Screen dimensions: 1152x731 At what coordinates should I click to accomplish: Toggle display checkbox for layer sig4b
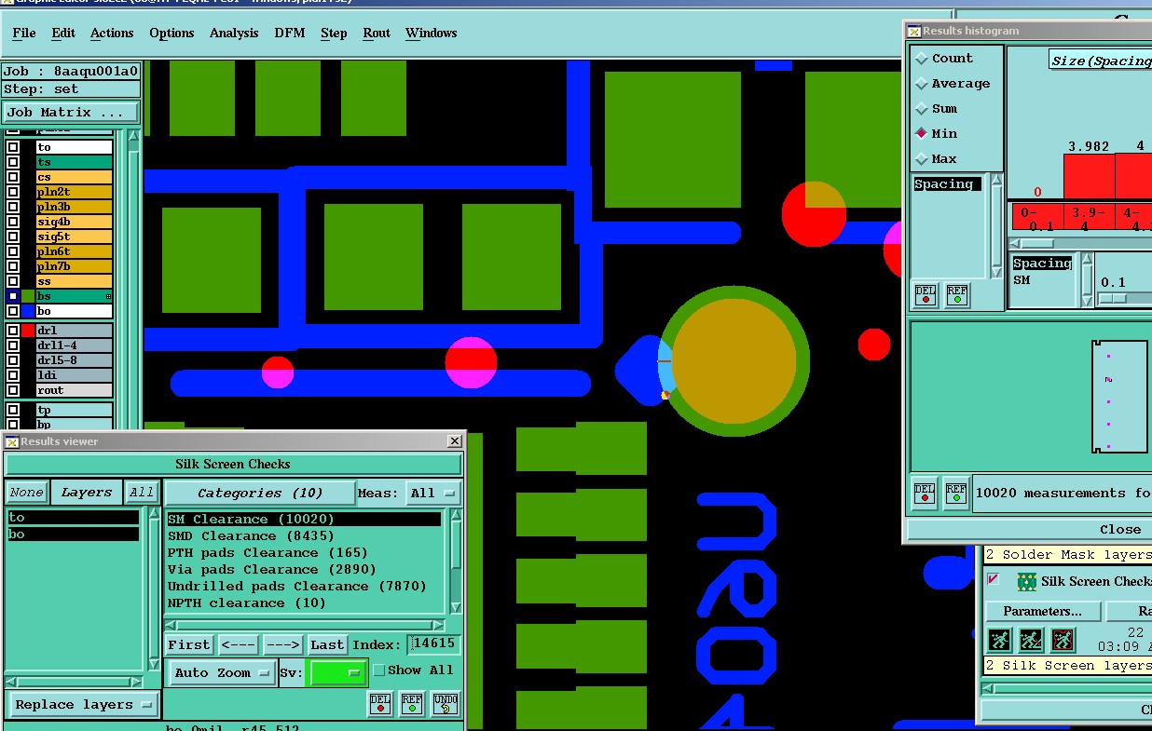(x=13, y=222)
